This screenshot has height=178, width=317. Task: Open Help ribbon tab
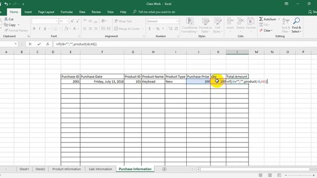click(123, 12)
